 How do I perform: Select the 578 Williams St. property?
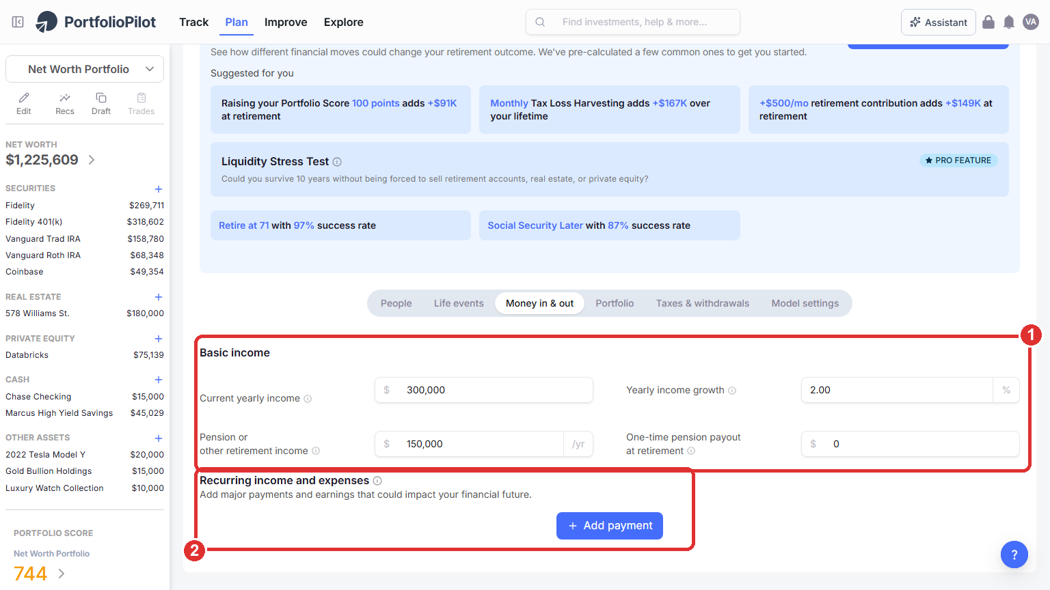pyautogui.click(x=85, y=313)
